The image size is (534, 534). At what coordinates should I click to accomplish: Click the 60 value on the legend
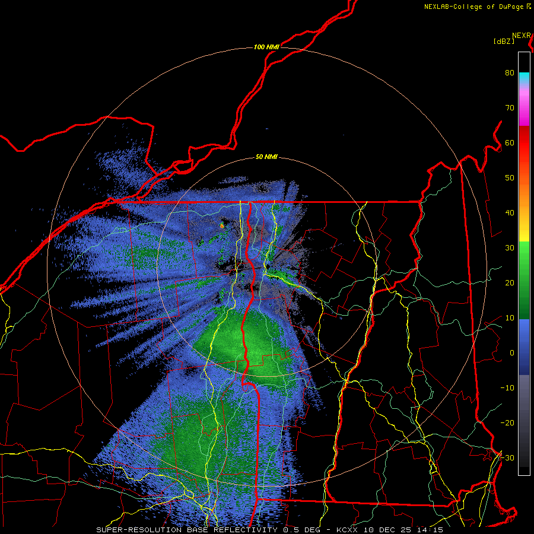(510, 142)
